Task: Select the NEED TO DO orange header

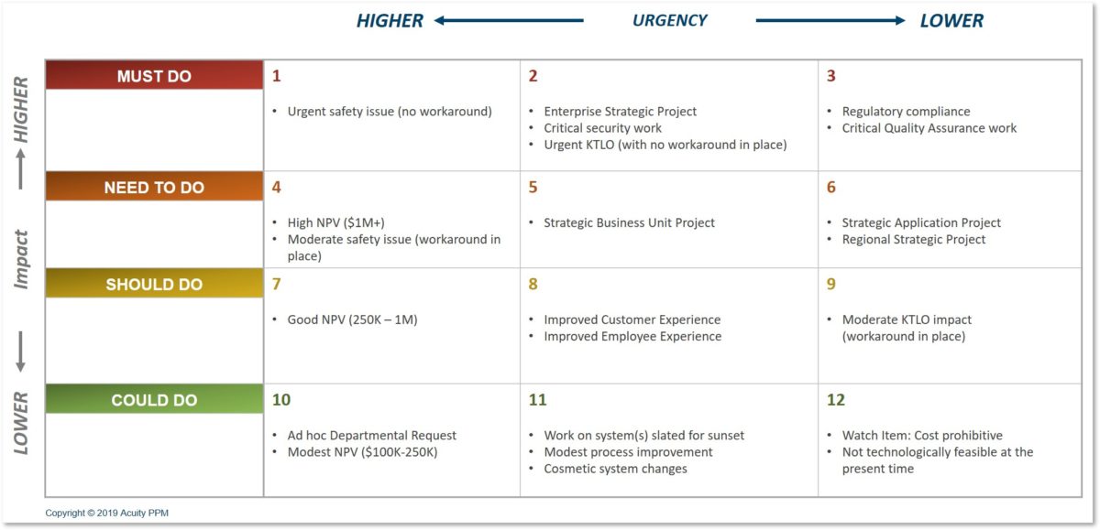Action: click(x=154, y=187)
